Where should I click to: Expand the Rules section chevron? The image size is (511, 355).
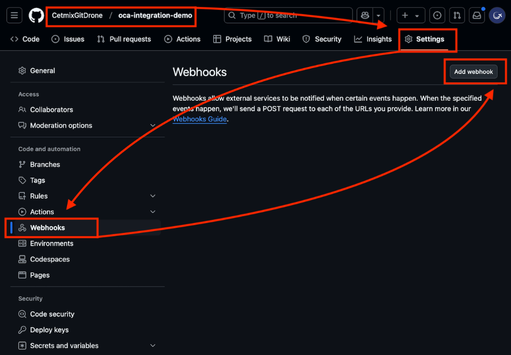153,196
